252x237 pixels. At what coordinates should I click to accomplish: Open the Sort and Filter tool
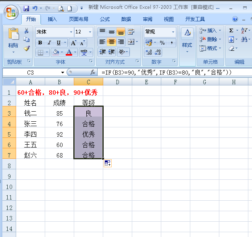[x=244, y=30]
